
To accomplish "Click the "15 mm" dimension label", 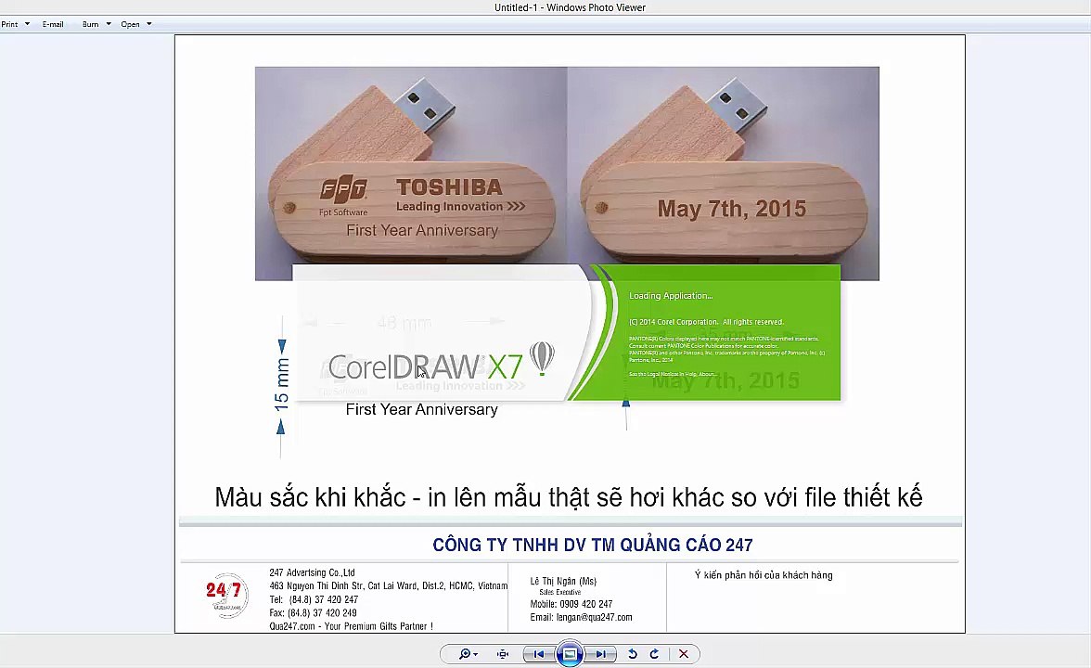I will click(x=282, y=384).
